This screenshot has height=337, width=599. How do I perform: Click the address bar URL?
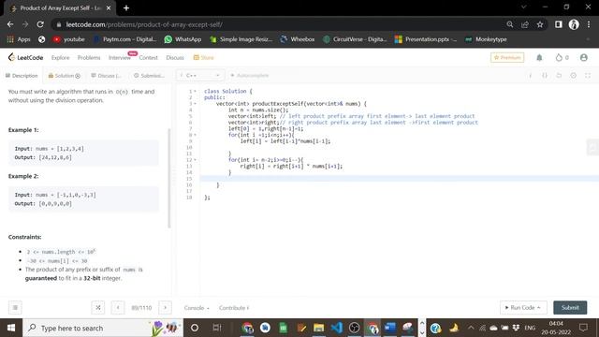[x=144, y=24]
